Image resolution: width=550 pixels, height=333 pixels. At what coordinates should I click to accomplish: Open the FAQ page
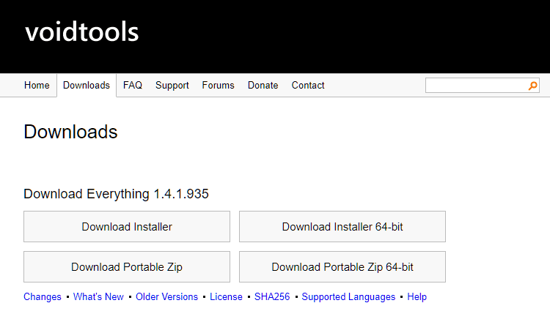[133, 85]
